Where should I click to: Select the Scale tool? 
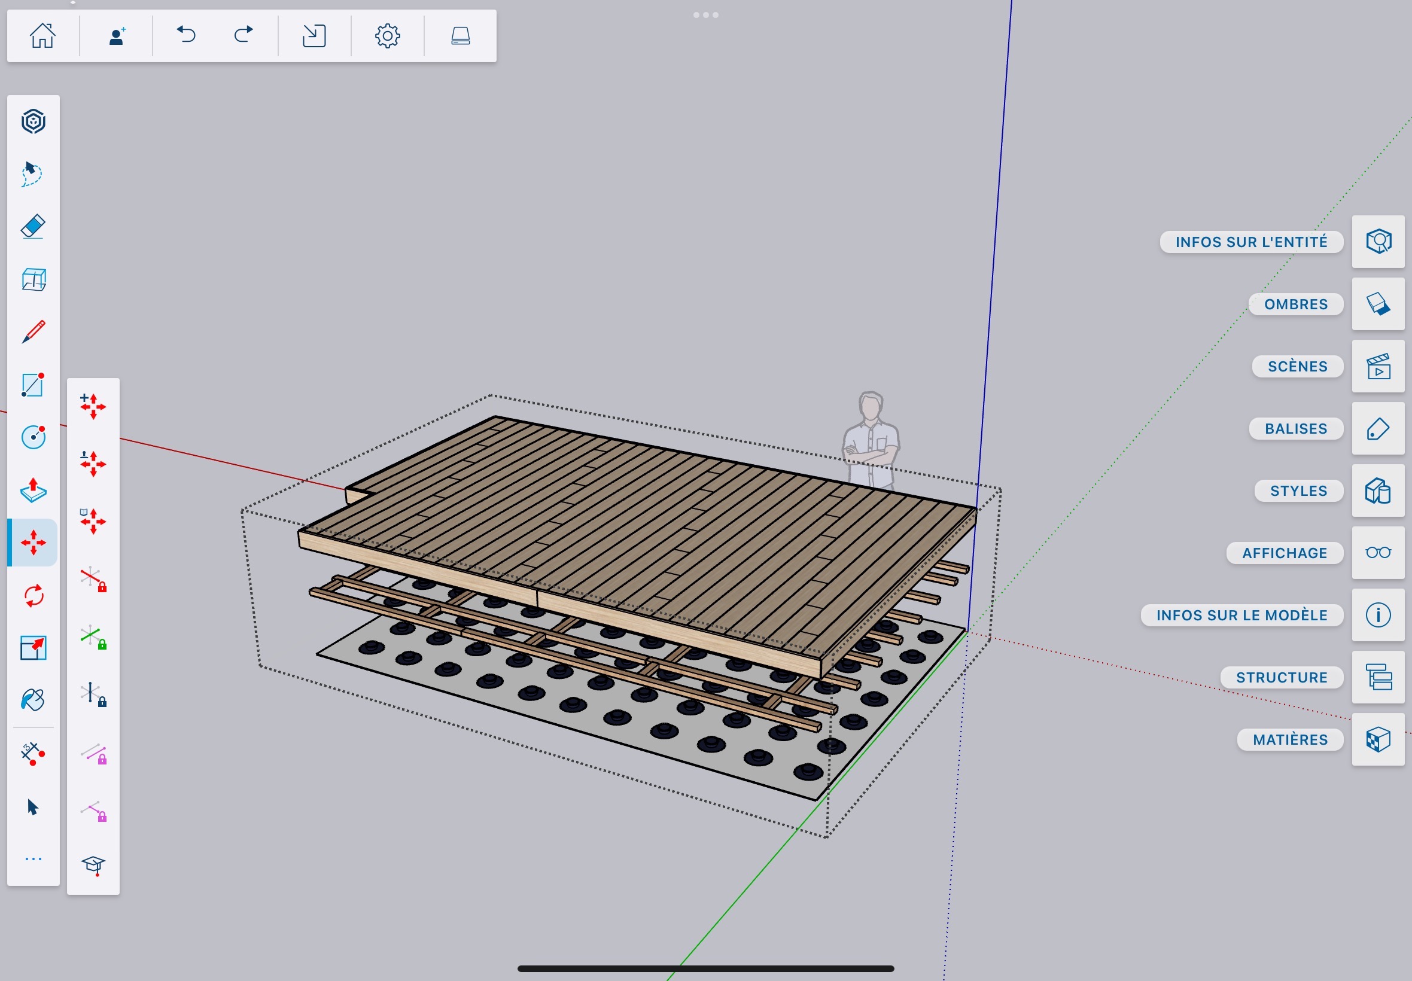coord(33,648)
